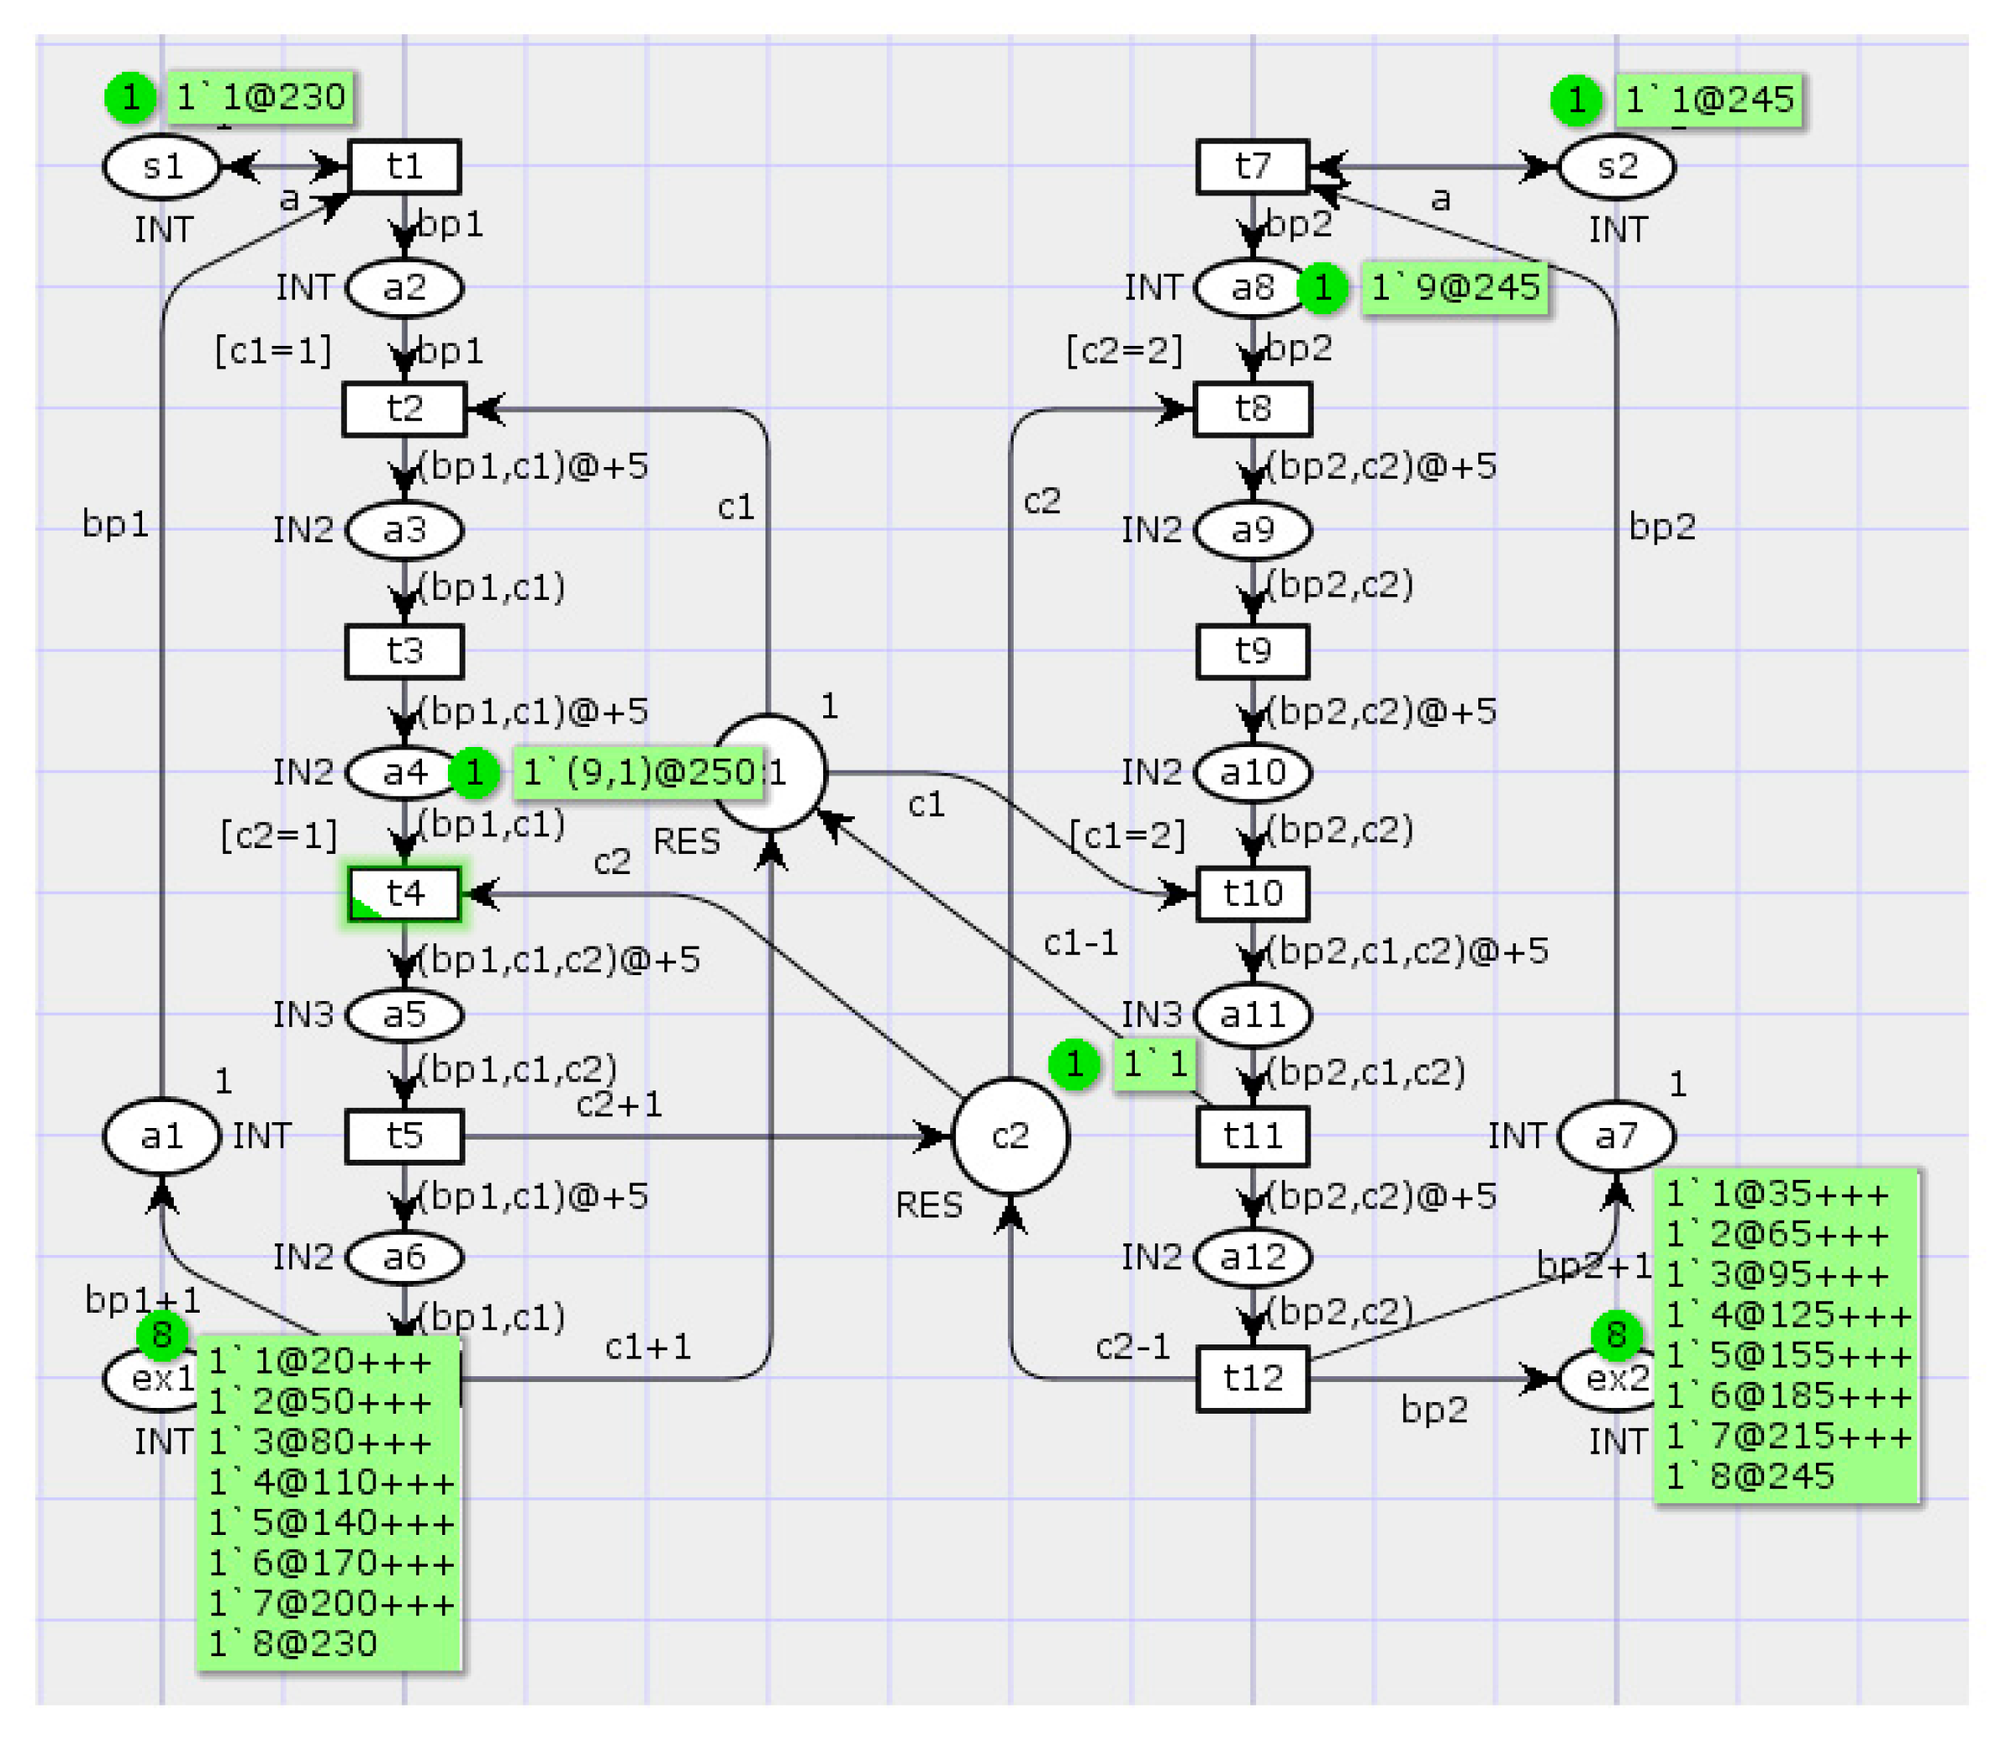
Task: Click marking box 1`1@245 near s2
Action: coord(1709,99)
